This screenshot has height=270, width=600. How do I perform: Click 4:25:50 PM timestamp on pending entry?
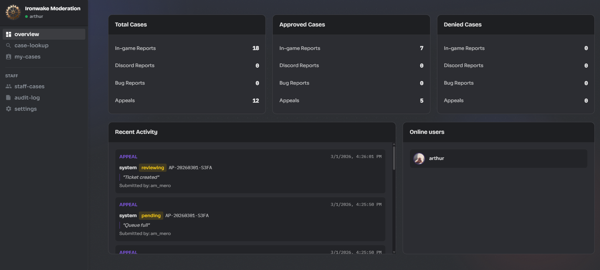pos(356,205)
